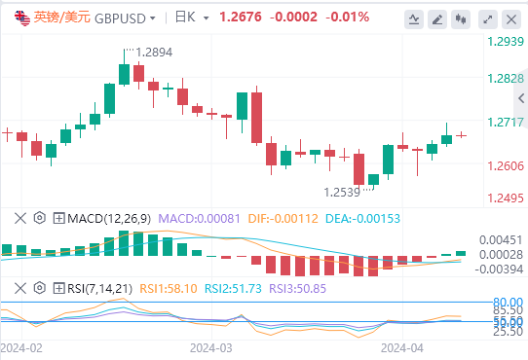
Task: Click the RSI(7,14,21) label
Action: click(99, 289)
